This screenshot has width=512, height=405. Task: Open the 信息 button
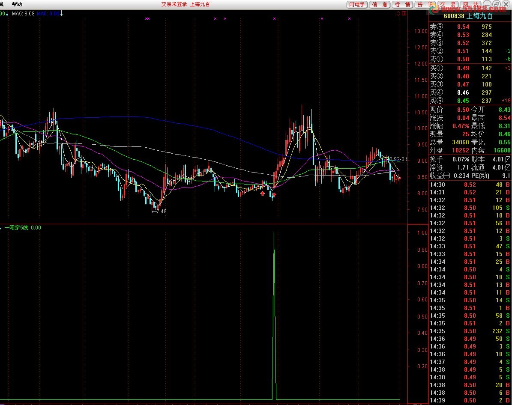(380, 4)
